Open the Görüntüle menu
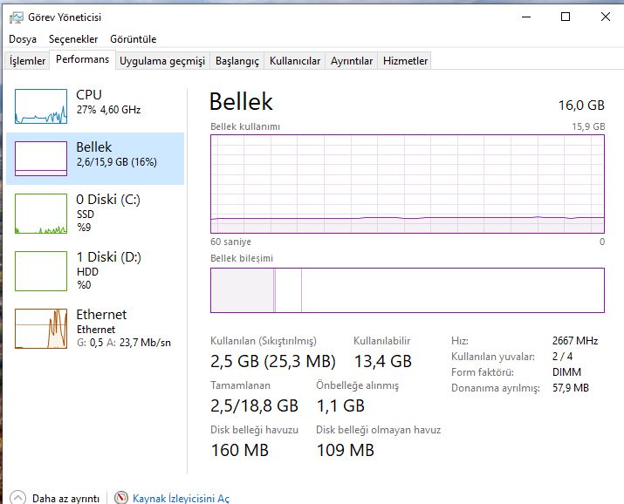 click(133, 39)
